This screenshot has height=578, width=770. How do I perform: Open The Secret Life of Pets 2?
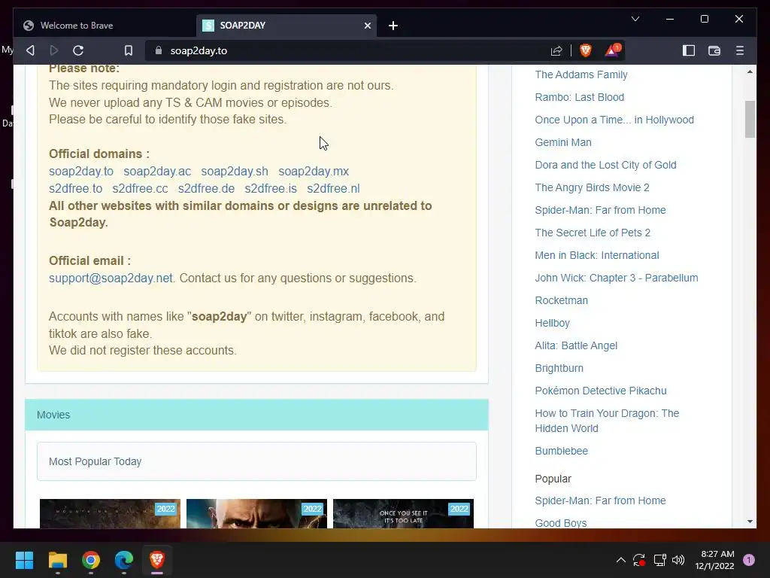(593, 233)
